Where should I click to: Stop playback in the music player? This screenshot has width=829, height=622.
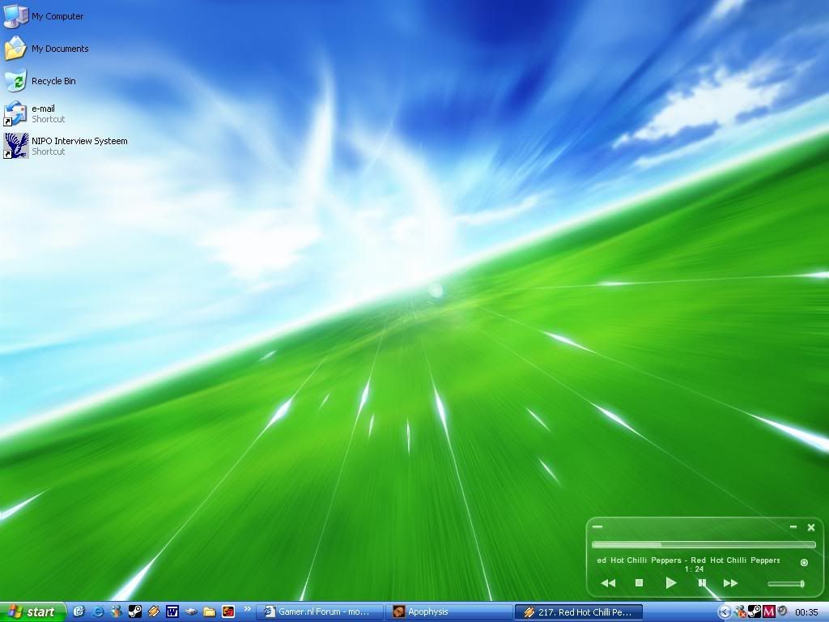pyautogui.click(x=639, y=583)
